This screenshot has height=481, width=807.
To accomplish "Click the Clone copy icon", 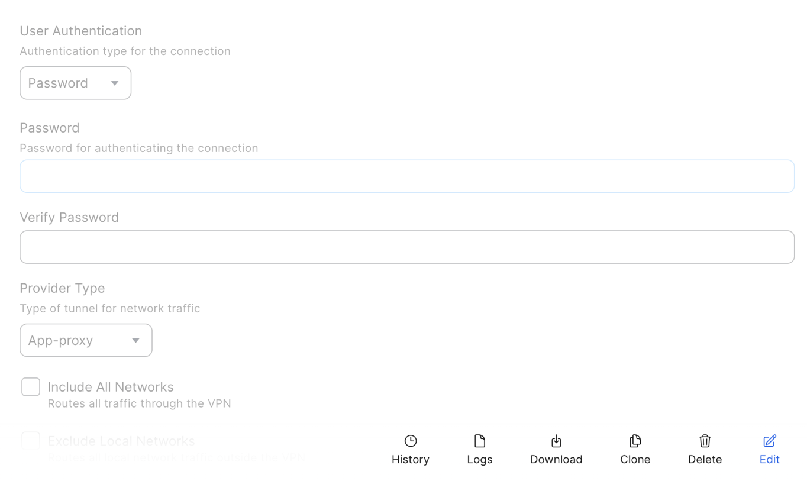I will pos(635,441).
